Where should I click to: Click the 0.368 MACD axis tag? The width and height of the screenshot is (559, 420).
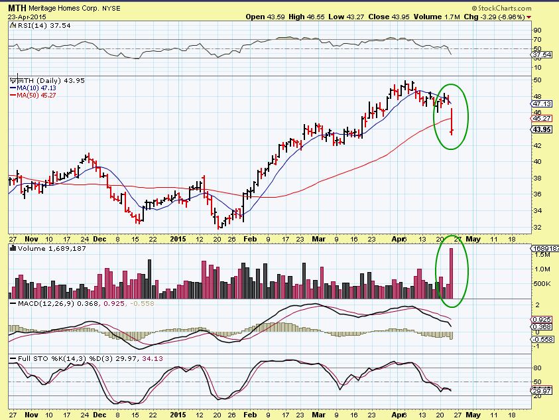542,327
